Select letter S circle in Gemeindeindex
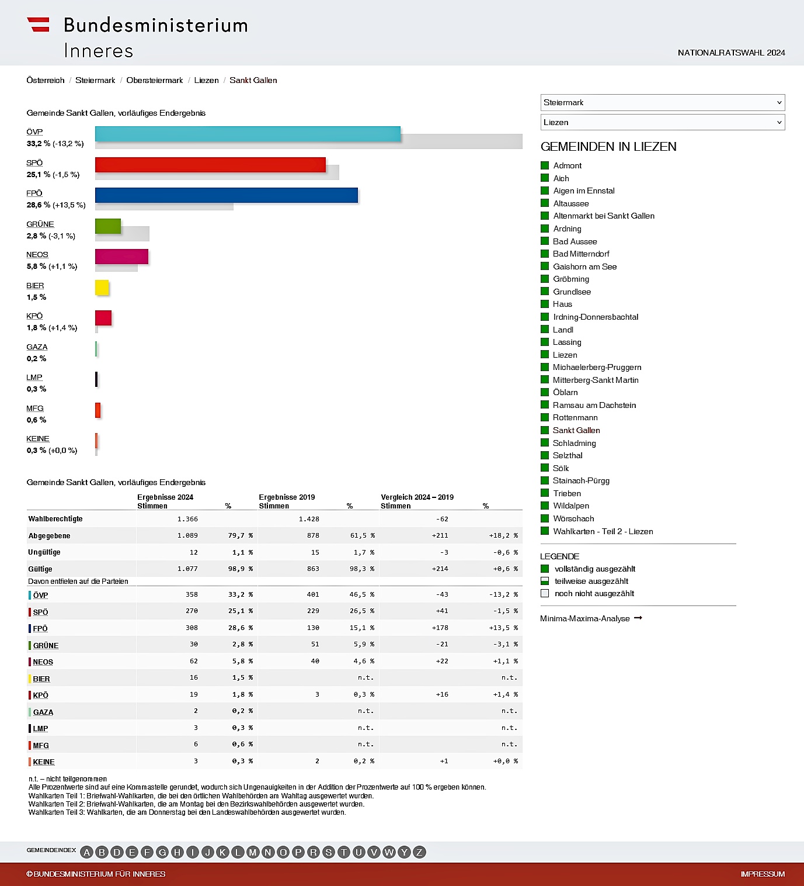804x886 pixels. point(329,852)
